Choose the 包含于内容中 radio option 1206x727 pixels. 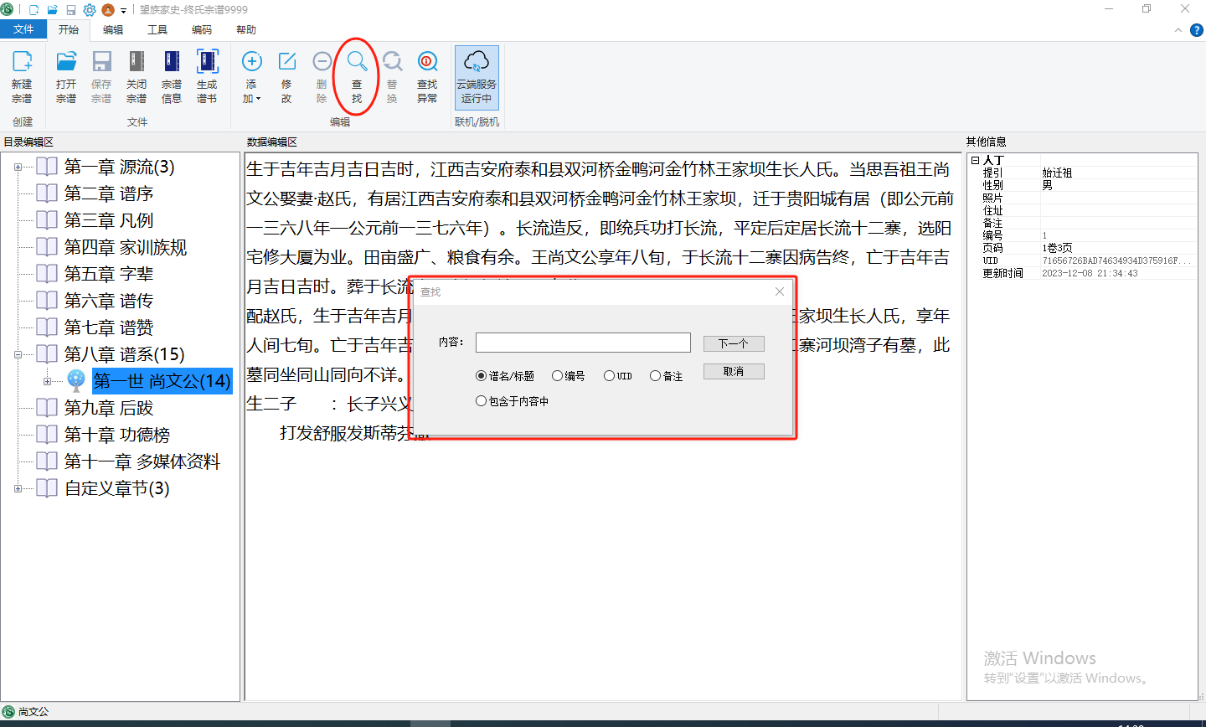click(481, 401)
